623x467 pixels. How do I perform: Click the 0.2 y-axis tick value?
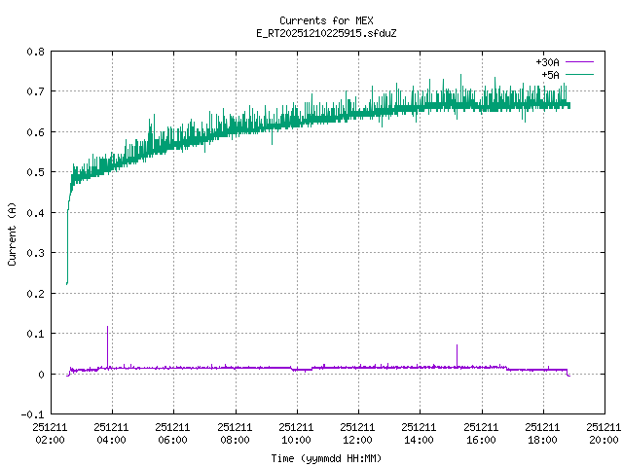pyautogui.click(x=34, y=294)
